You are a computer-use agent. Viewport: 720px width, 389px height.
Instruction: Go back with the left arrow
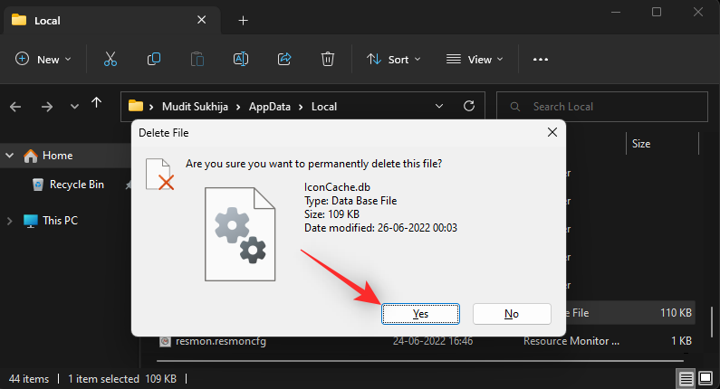pyautogui.click(x=15, y=107)
